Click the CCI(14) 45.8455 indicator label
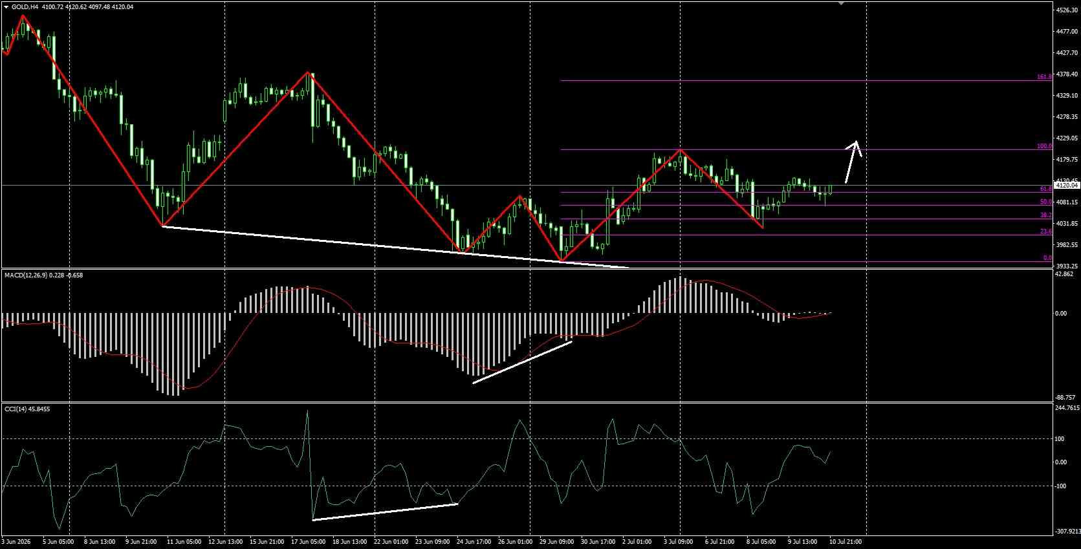Viewport: 1081px width, 549px height. [x=27, y=409]
